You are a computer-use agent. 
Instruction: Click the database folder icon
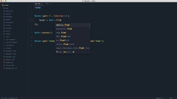point(4,17)
